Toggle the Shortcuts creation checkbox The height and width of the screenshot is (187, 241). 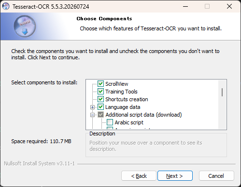(x=100, y=99)
